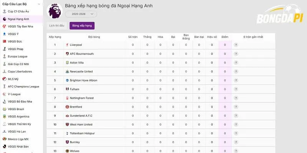Click the MLS Mỹ league icon
This screenshot has height=153, width=307.
coord(4,79)
